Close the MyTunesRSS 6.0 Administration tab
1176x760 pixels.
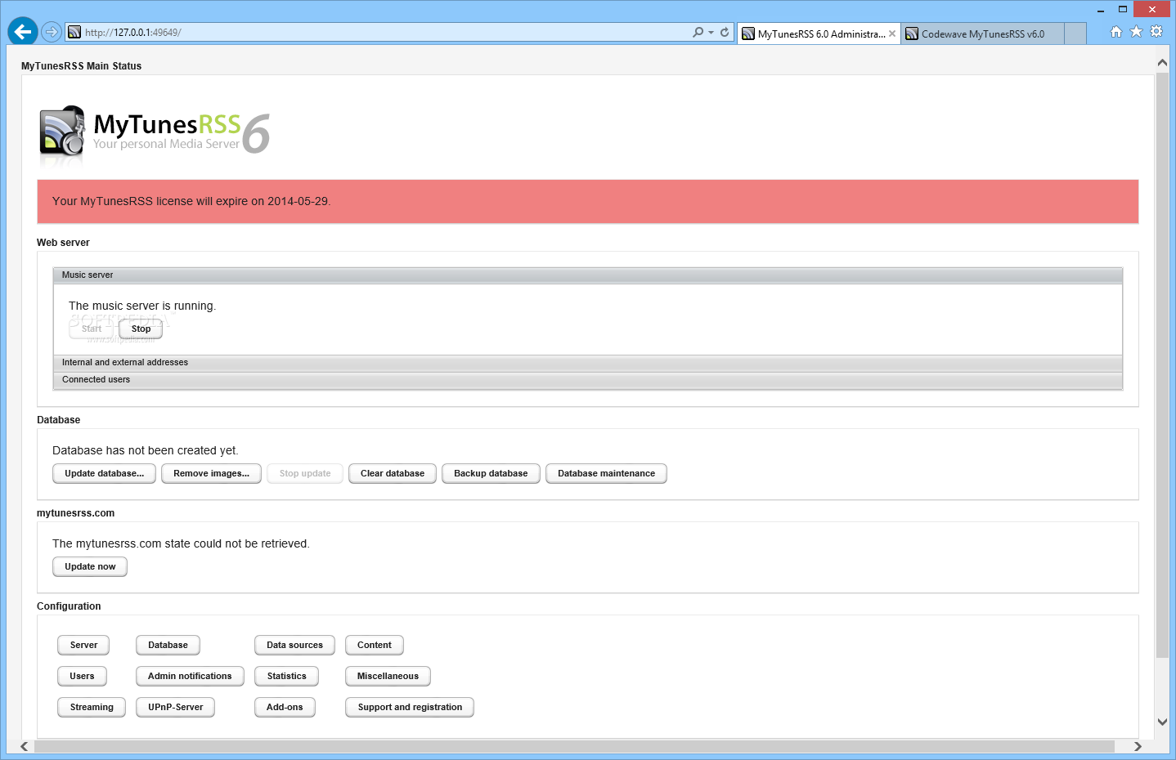892,34
